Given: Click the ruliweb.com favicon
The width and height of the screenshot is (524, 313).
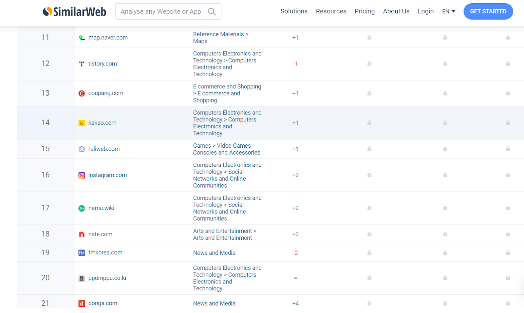Looking at the screenshot, I should pos(82,149).
